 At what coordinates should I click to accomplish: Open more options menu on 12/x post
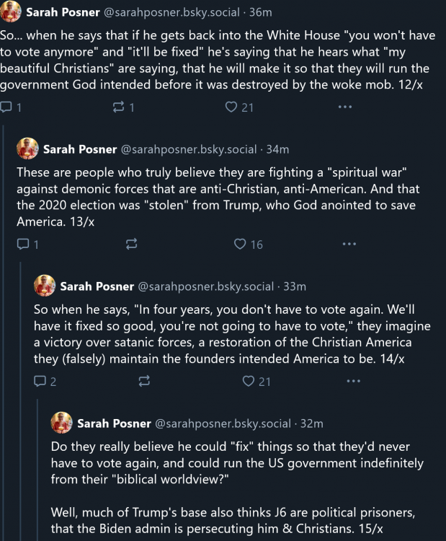click(345, 107)
